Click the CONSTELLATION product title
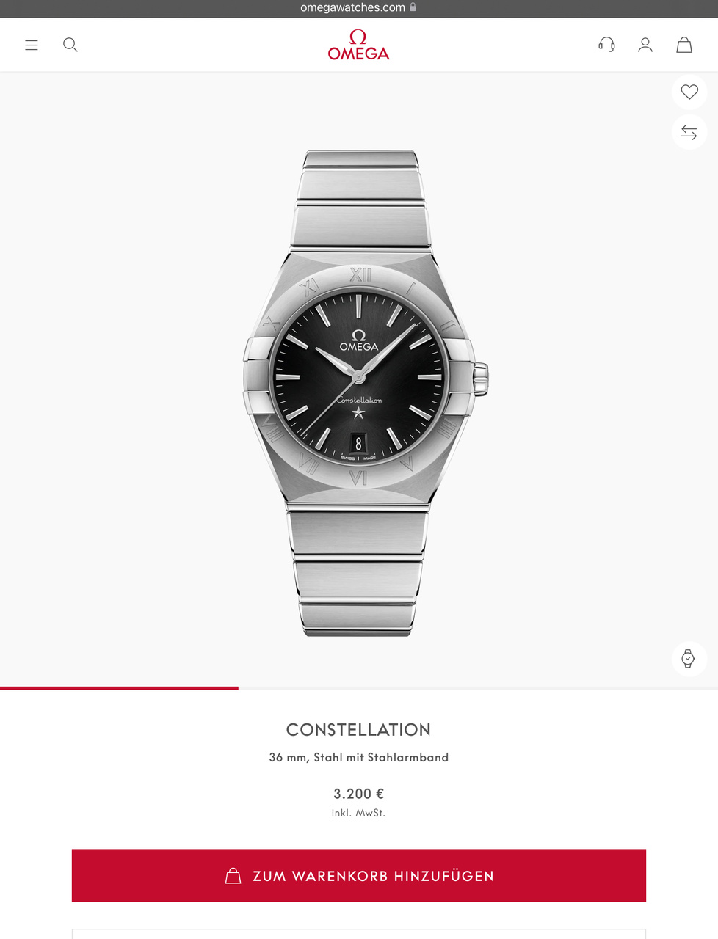718x939 pixels. [358, 730]
